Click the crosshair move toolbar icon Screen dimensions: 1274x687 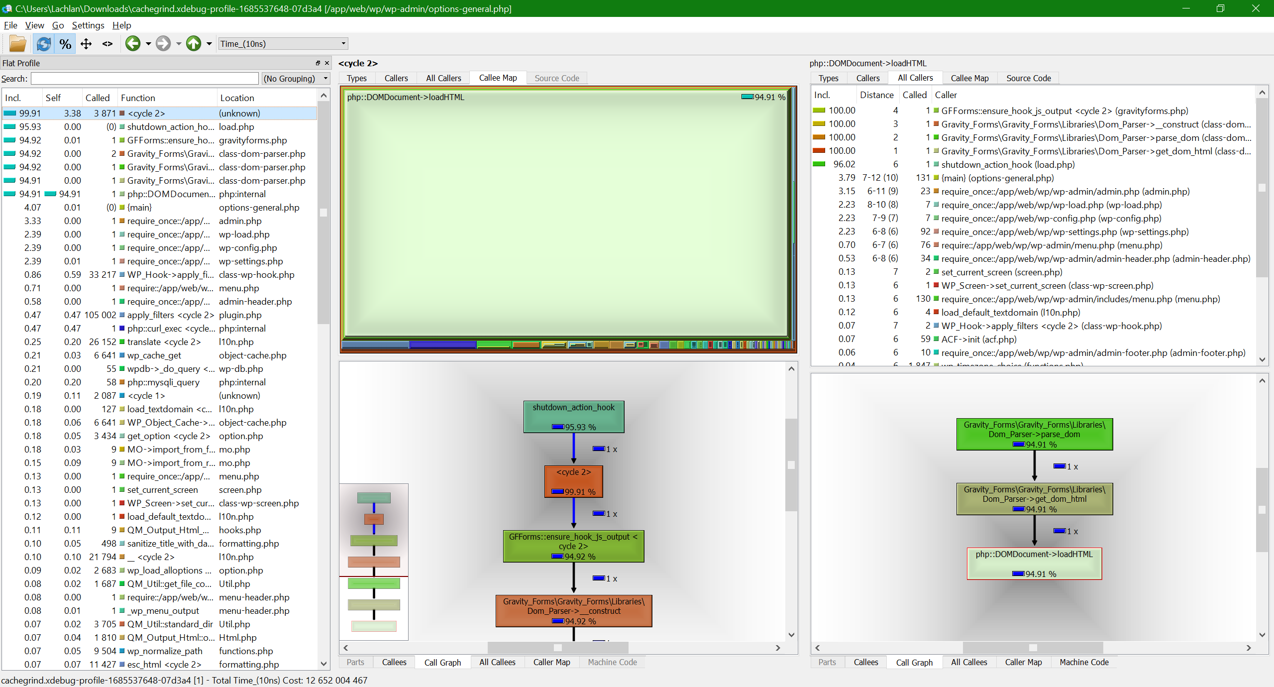coord(86,44)
